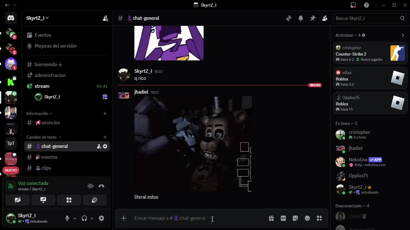
Task: Click stream / SkyrtZ_I voice link
Action: (x=31, y=189)
